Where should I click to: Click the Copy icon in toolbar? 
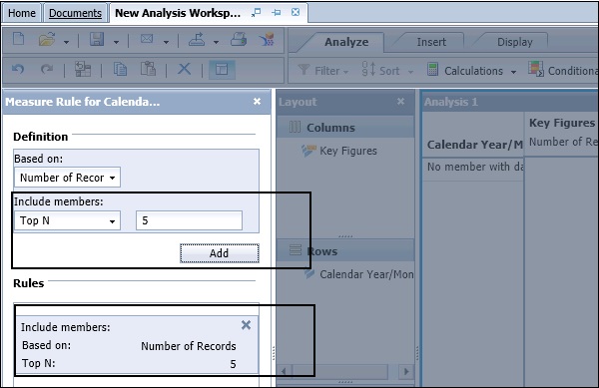(120, 70)
